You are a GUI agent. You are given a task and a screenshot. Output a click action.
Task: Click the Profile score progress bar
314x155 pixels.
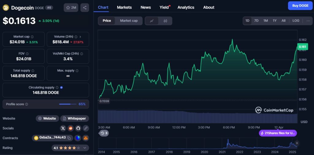(68, 104)
